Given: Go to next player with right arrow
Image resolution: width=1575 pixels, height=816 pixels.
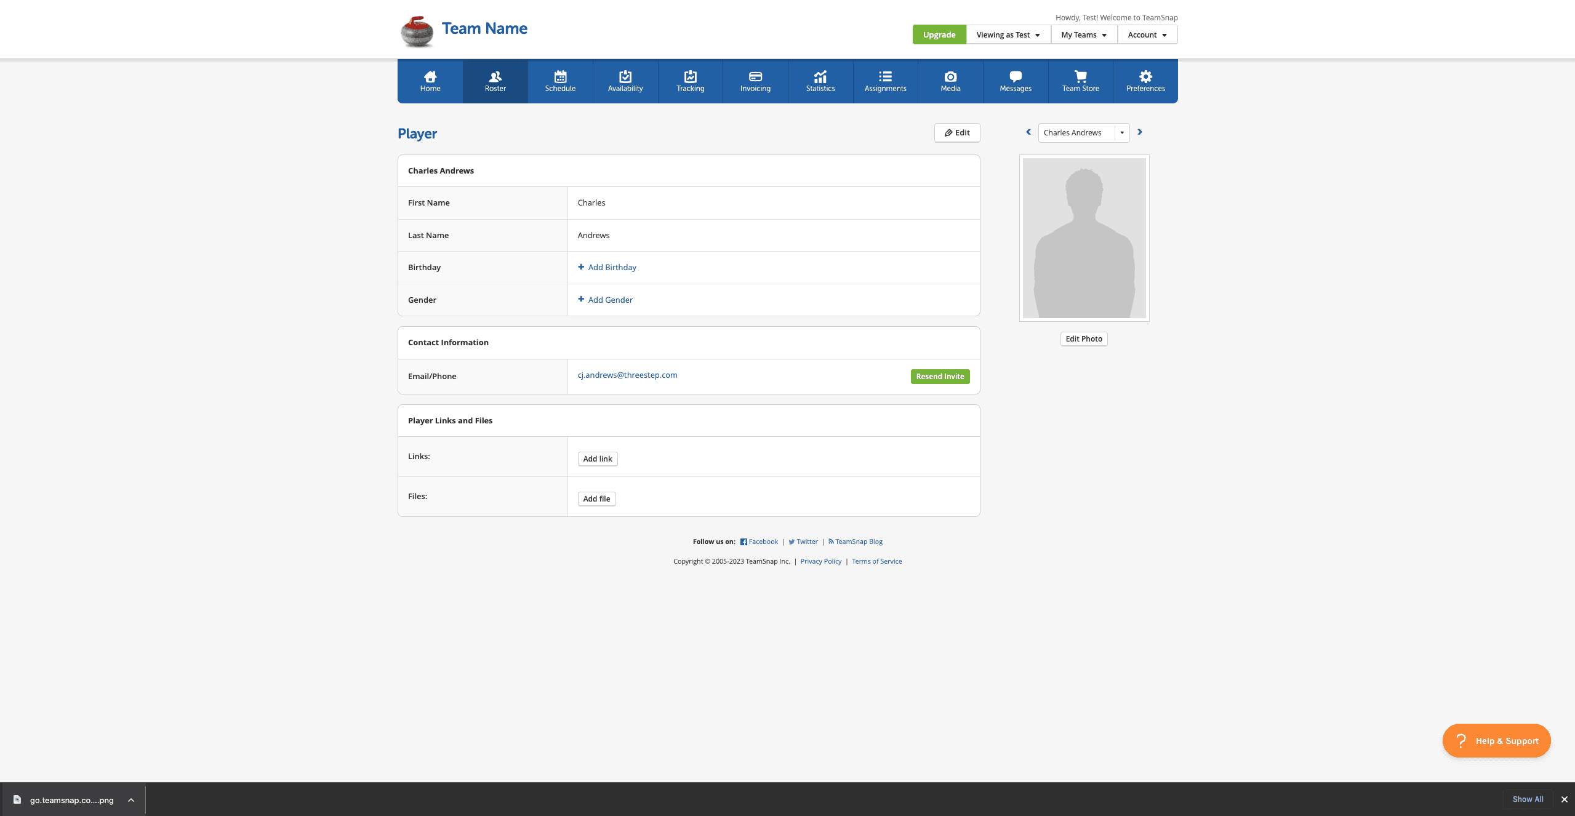Looking at the screenshot, I should point(1140,132).
